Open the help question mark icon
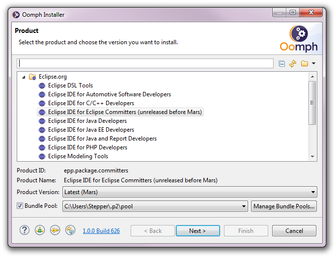336x256 pixels. coord(25,230)
